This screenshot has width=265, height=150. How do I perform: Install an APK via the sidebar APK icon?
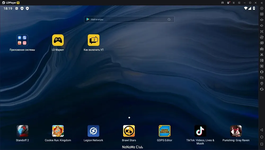(x=262, y=49)
